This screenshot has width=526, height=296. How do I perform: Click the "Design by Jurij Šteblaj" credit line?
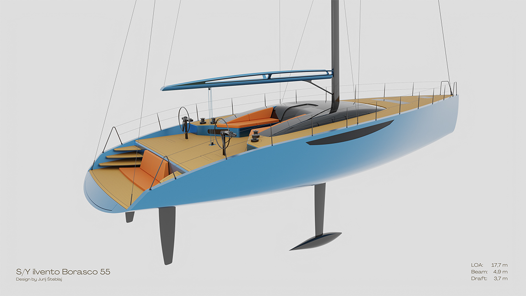[39, 279]
